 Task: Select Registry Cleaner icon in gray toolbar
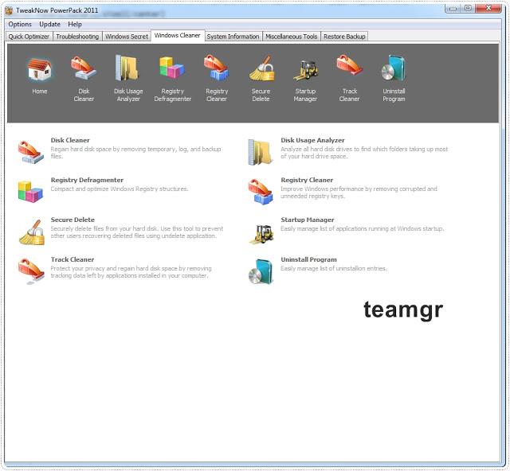point(217,68)
